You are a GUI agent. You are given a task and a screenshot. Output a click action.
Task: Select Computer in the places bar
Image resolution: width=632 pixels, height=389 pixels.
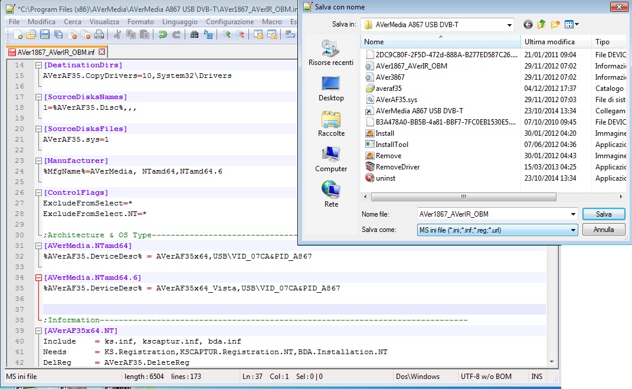pos(331,159)
